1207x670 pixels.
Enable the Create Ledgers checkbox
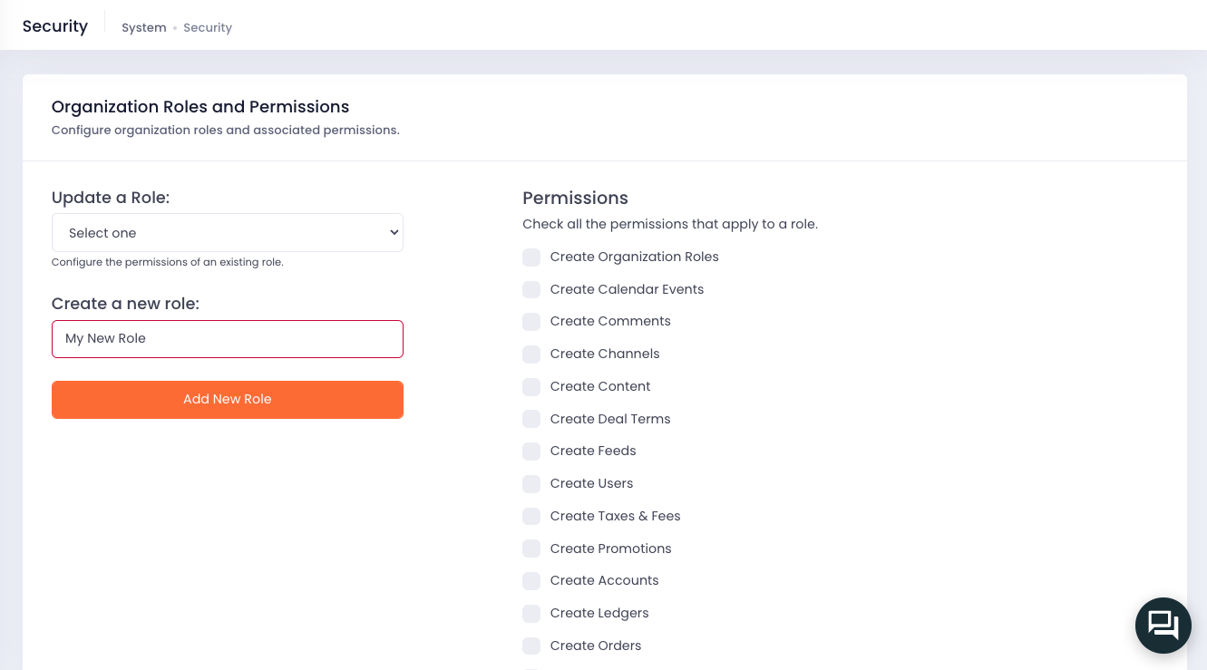(x=531, y=614)
